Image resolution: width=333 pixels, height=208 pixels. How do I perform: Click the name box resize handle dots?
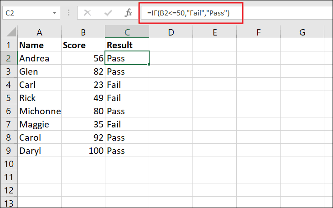[x=68, y=13]
